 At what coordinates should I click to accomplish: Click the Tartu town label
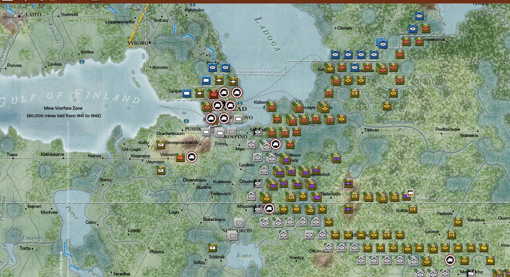(25, 248)
